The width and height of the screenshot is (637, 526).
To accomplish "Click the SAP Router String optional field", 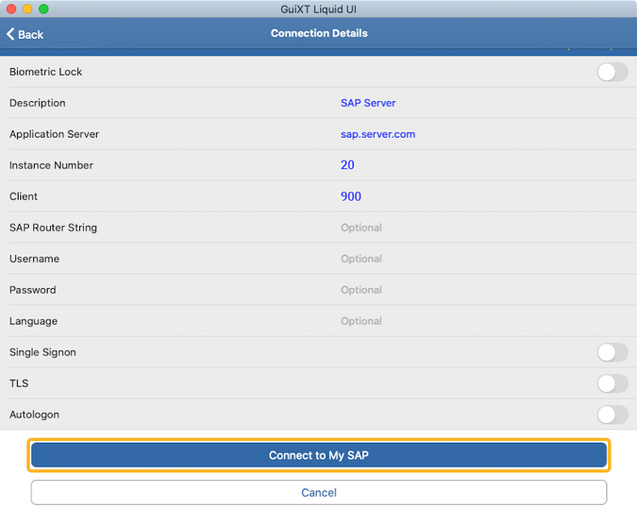I will (361, 228).
